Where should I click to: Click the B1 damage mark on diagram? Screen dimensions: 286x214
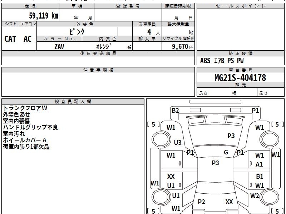(x=260, y=176)
